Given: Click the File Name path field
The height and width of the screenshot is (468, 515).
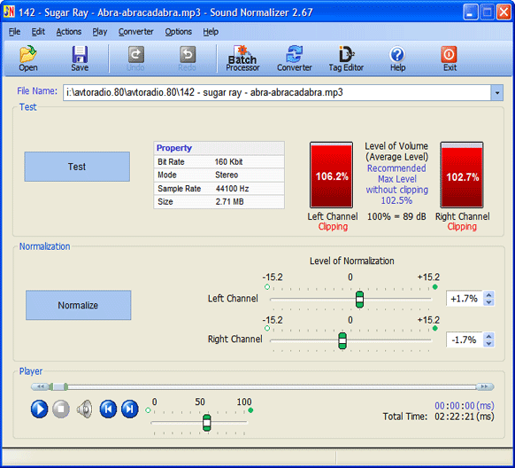Looking at the screenshot, I should (277, 93).
